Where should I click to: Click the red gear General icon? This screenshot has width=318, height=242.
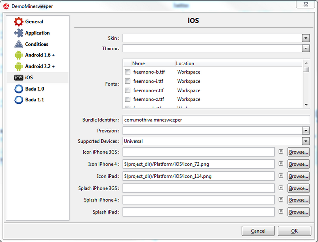(18, 22)
